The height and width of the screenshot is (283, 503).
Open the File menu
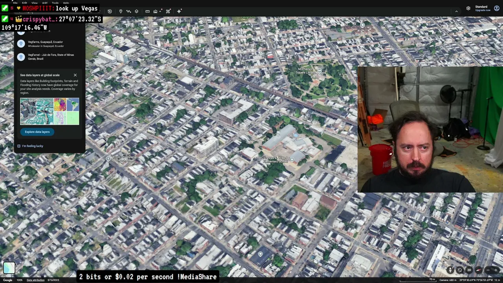tap(15, 3)
